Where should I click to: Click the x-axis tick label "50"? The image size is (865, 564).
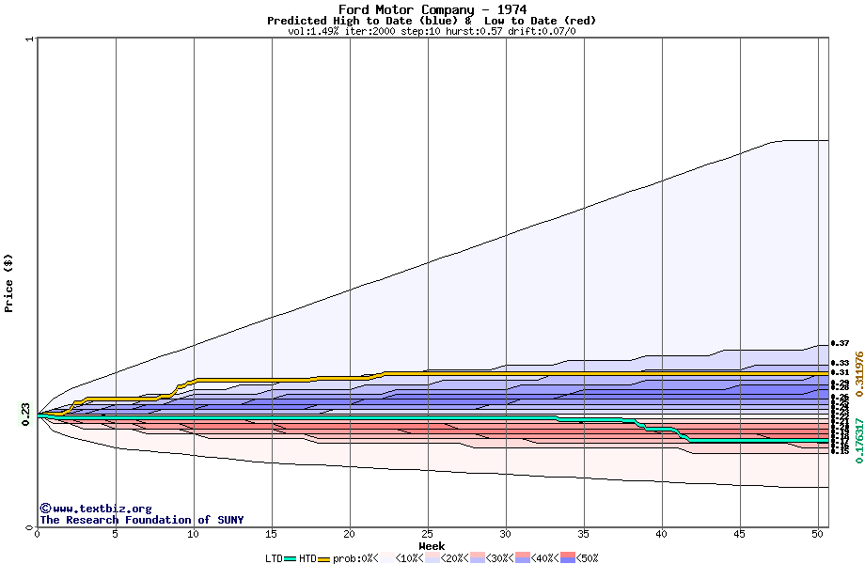818,534
